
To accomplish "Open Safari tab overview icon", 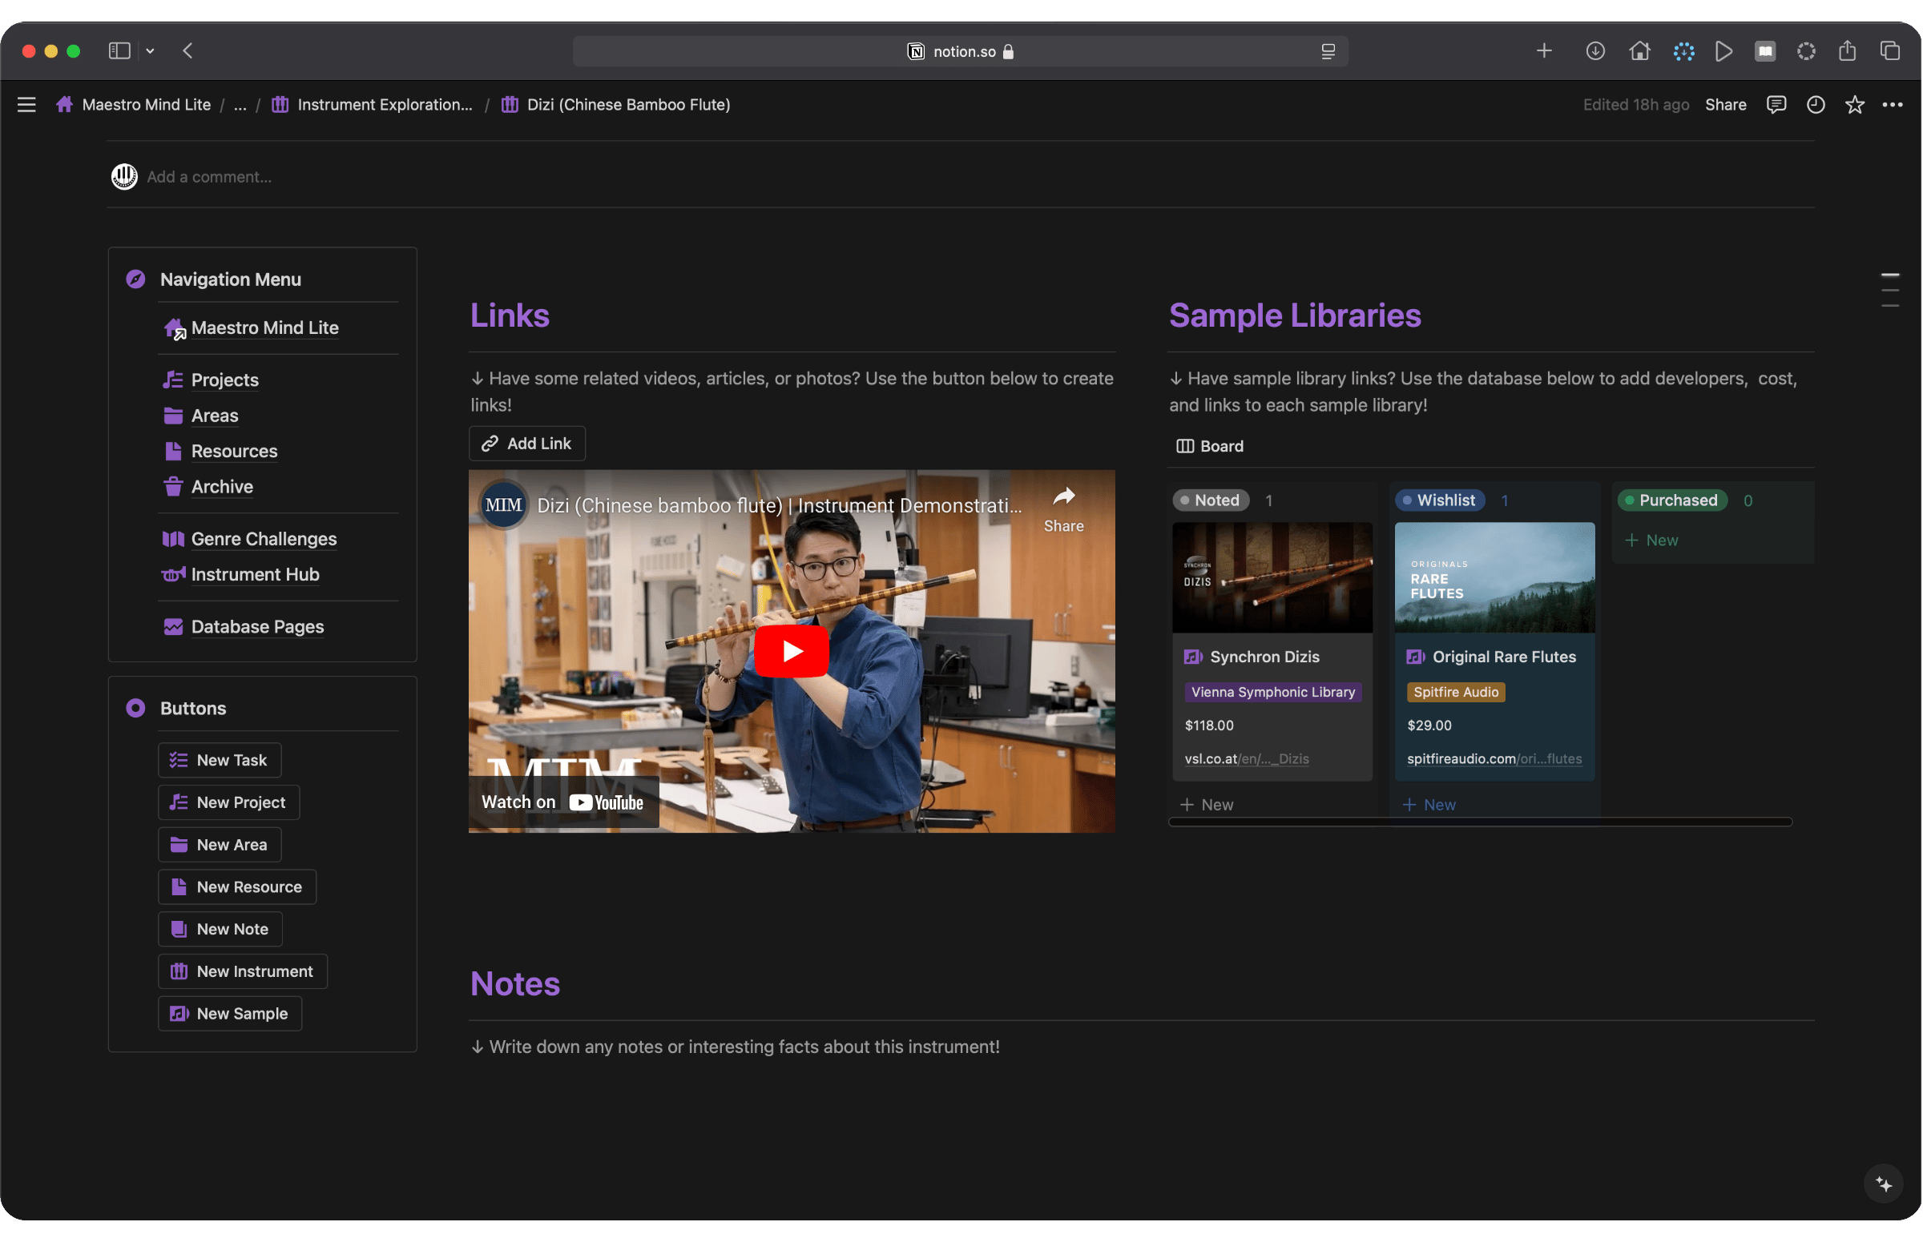I will pos(1890,51).
